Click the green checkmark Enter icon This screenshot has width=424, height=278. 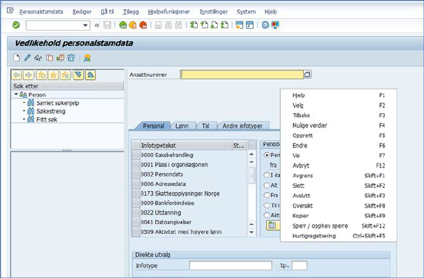pos(16,25)
